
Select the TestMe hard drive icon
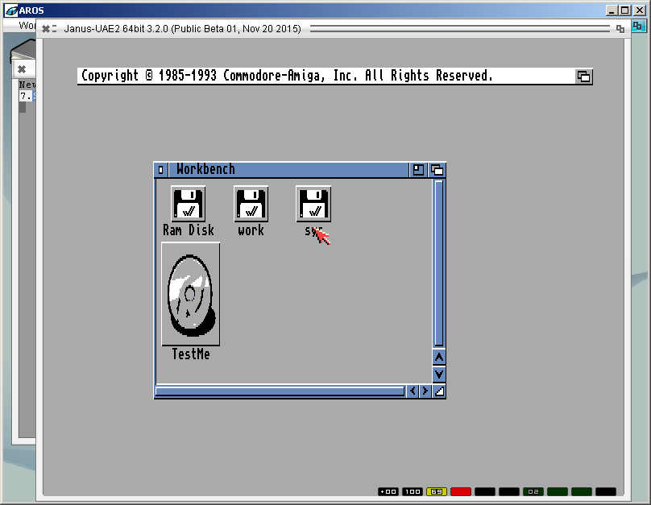(x=191, y=294)
